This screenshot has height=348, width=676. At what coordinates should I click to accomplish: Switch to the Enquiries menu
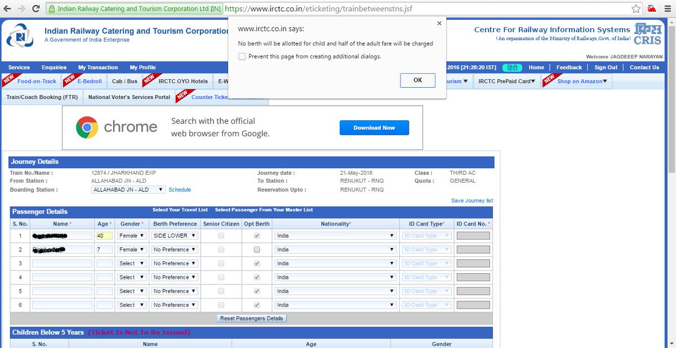tap(54, 67)
